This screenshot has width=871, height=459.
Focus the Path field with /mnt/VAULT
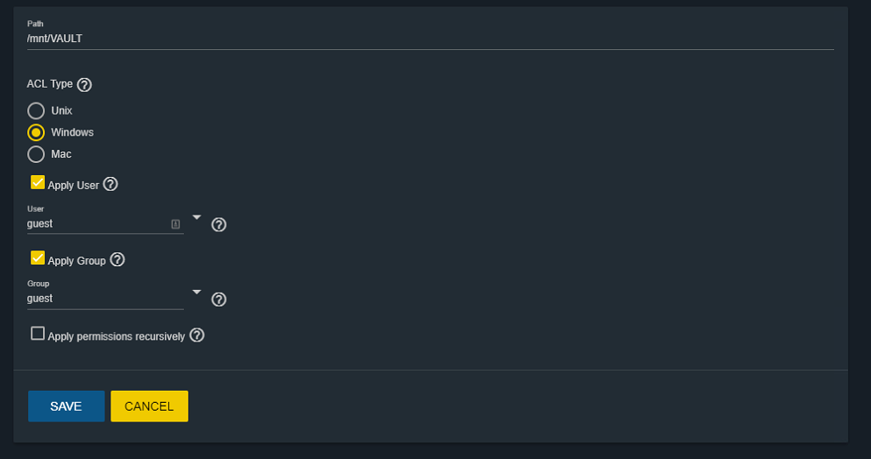tap(430, 39)
